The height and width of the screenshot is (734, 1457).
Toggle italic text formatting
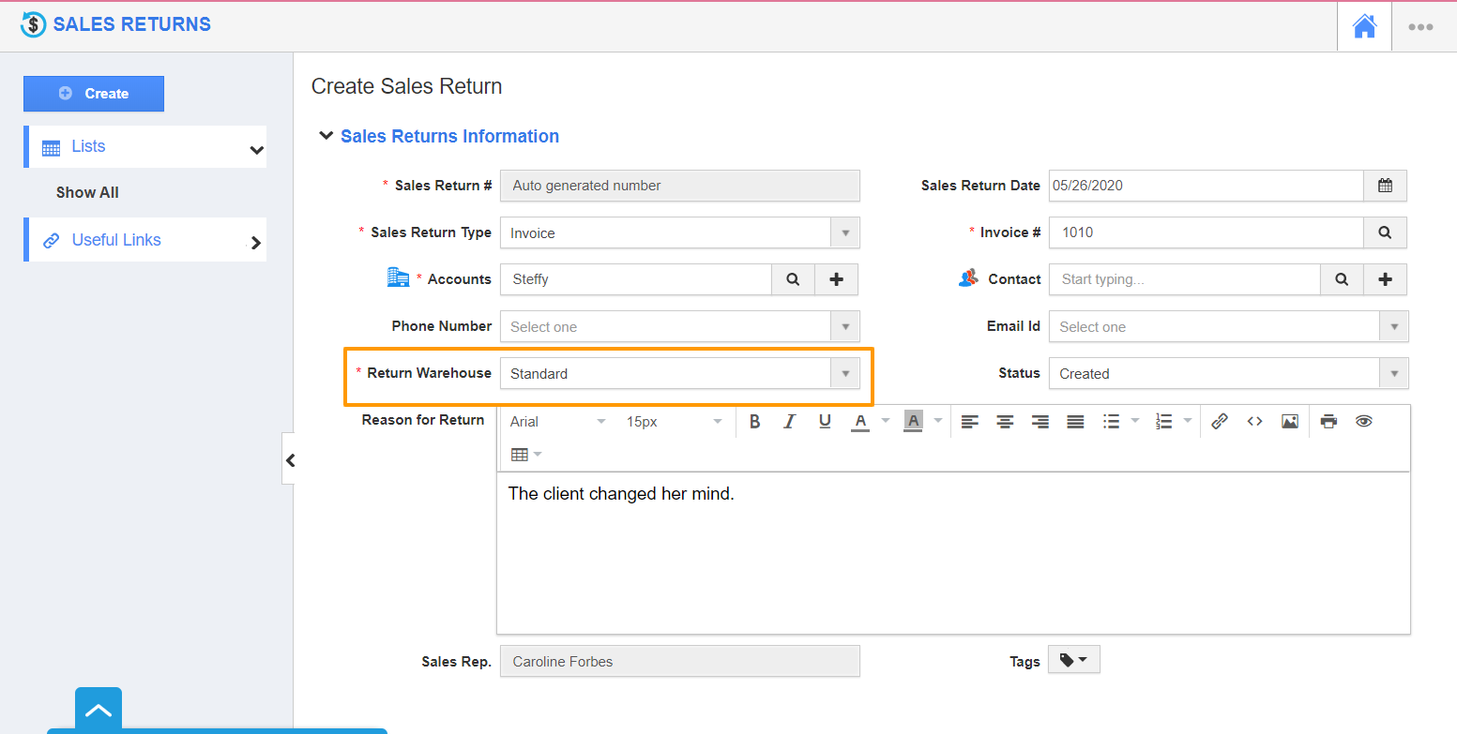pyautogui.click(x=790, y=422)
